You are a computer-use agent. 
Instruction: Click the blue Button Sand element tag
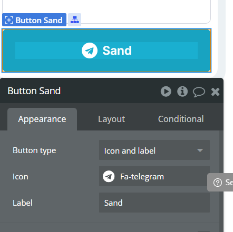click(x=34, y=20)
